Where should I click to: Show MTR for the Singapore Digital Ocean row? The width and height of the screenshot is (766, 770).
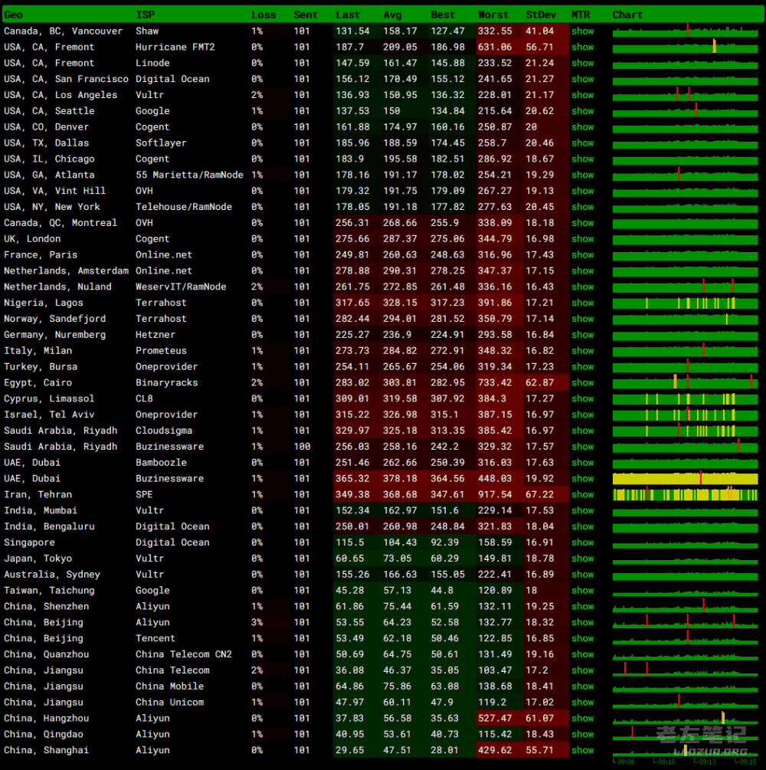click(582, 542)
